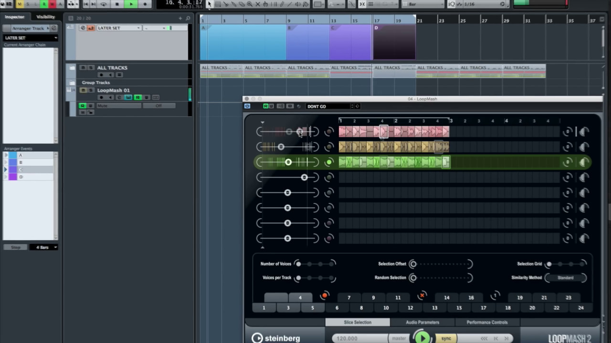Viewport: 611px width, 343px height.
Task: Mute the ALL TRACKS folder track
Action: coord(83,68)
